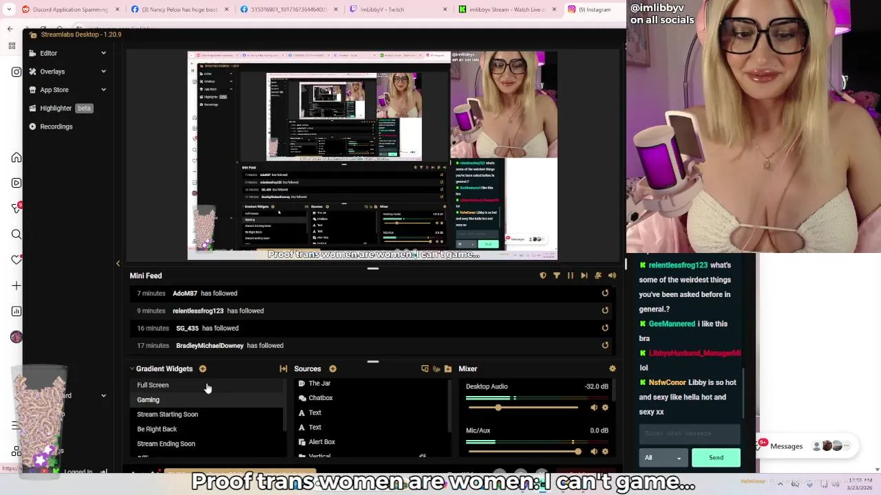Open Instagram Search magnifier icon
The height and width of the screenshot is (495, 881).
17,234
